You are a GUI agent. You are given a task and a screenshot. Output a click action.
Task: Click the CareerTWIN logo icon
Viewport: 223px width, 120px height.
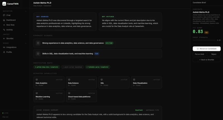(4, 4)
